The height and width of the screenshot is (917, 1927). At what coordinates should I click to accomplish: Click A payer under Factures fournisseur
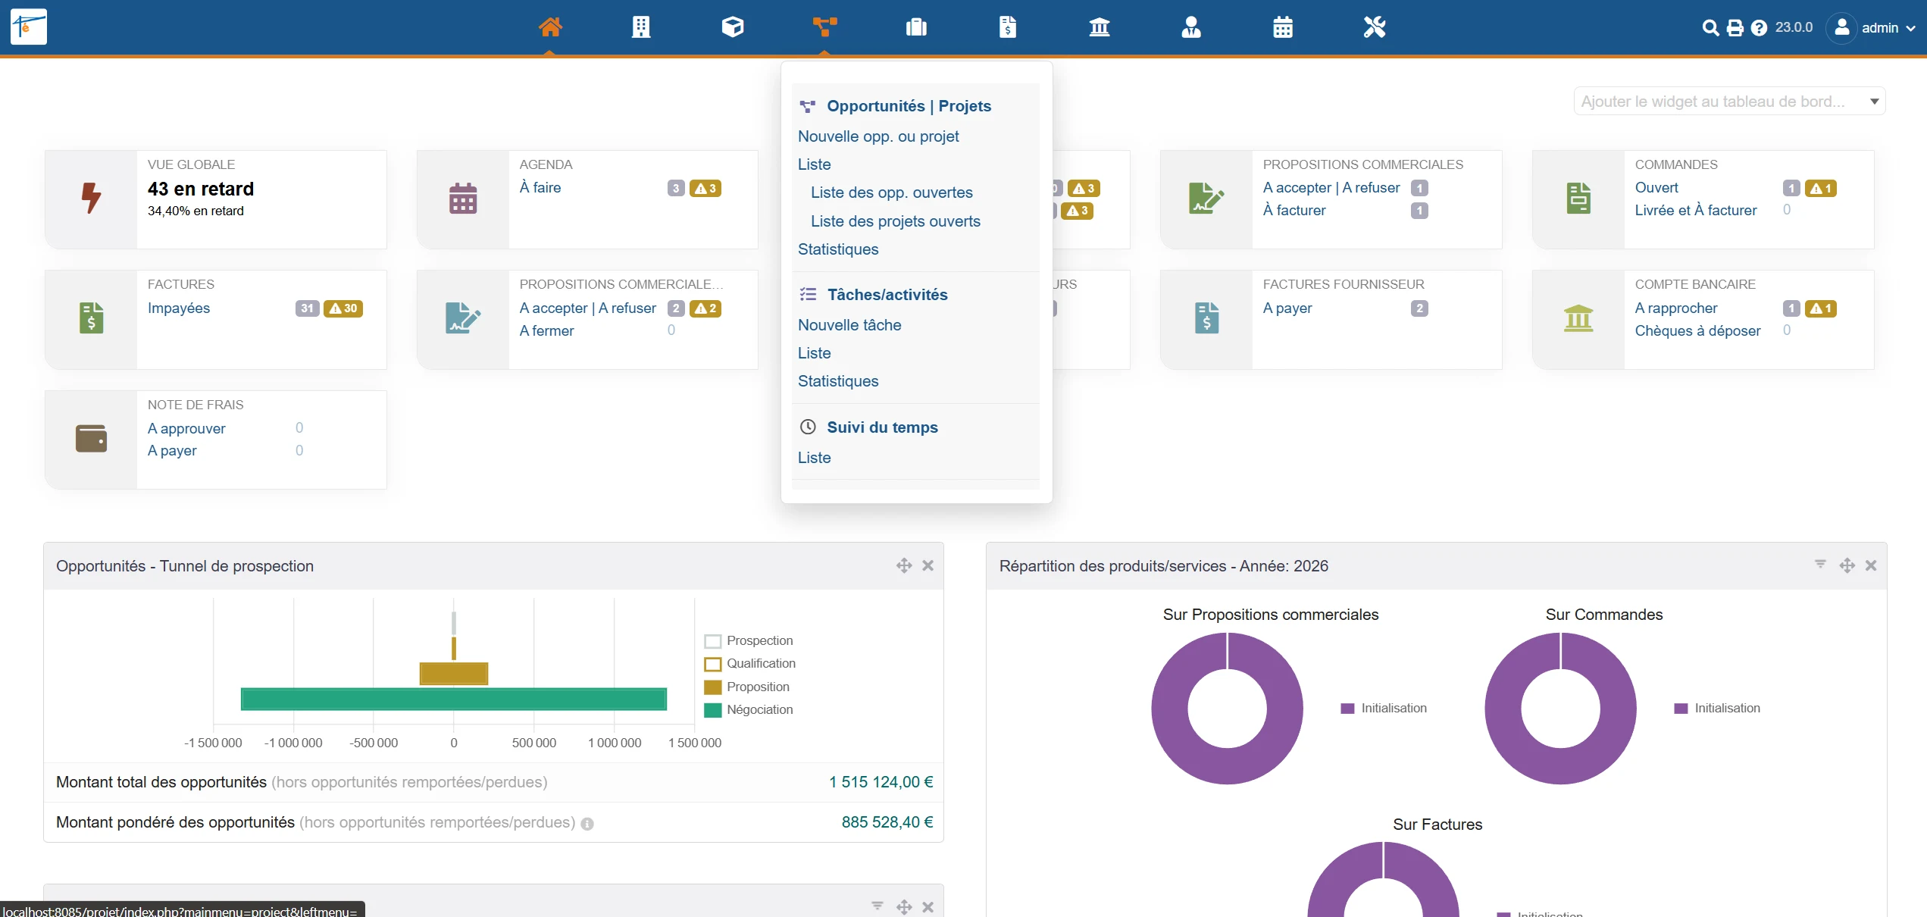(x=1287, y=308)
